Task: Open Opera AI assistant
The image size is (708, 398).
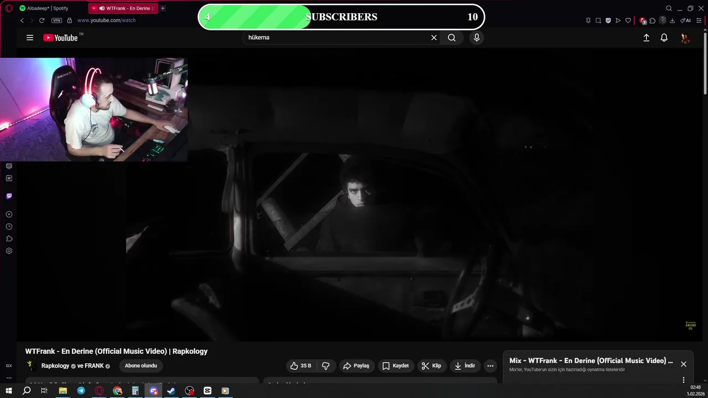Action: click(685, 20)
